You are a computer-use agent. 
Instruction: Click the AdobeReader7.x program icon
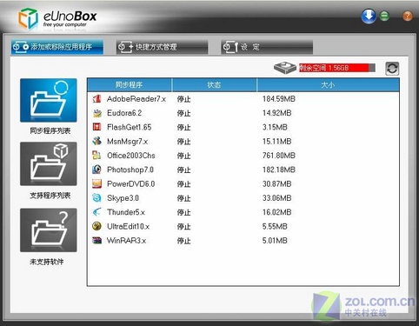96,99
